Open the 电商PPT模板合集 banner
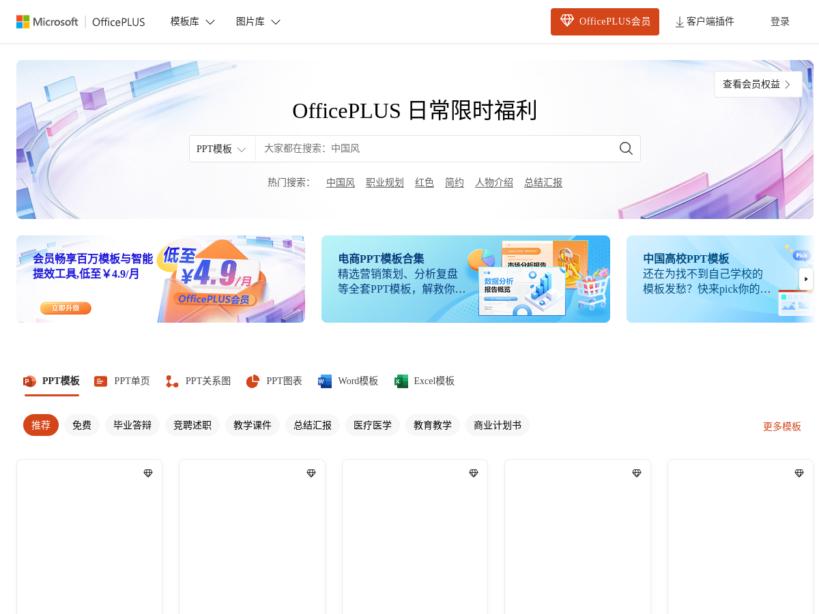This screenshot has height=614, width=819. 465,279
